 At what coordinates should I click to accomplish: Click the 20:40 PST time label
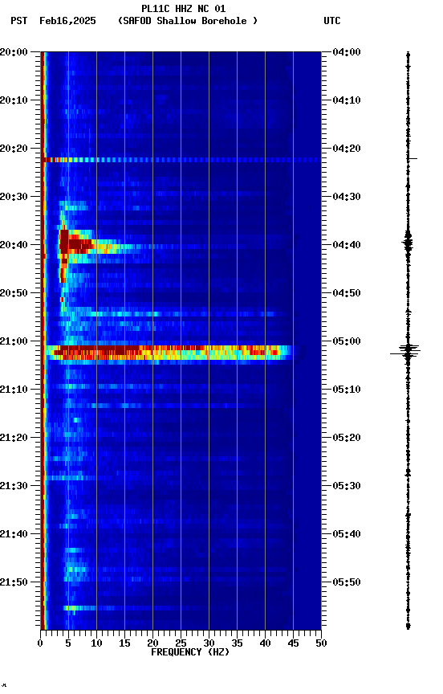pyautogui.click(x=14, y=245)
